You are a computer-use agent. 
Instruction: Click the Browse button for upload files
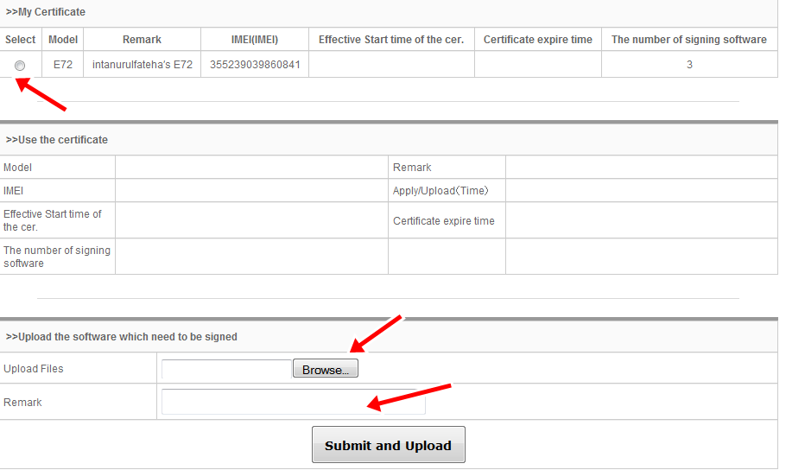(x=326, y=369)
